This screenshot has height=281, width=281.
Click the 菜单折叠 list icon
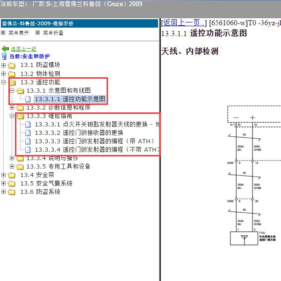(37, 33)
